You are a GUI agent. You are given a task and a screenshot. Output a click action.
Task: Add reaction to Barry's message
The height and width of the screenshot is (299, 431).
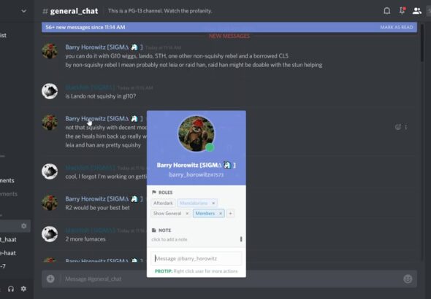point(397,127)
